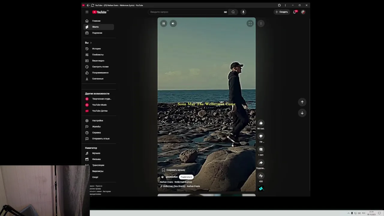Open Трансляции in Навигатор
Viewport: 384px width, 216px height.
[99, 165]
